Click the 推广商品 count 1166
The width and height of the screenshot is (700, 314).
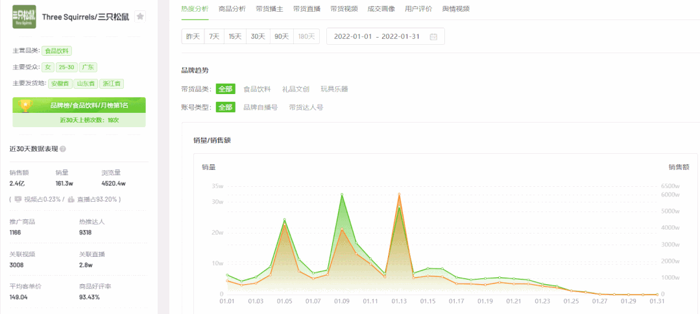pos(15,233)
